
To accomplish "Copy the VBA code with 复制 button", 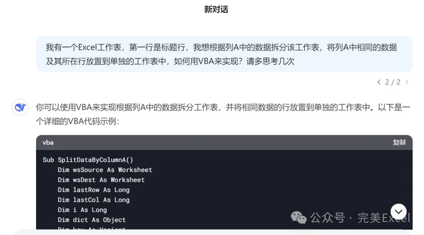I will coord(399,143).
